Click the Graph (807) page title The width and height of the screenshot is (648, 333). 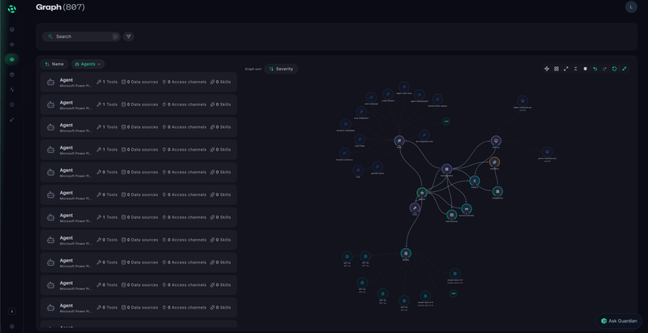pyautogui.click(x=60, y=7)
